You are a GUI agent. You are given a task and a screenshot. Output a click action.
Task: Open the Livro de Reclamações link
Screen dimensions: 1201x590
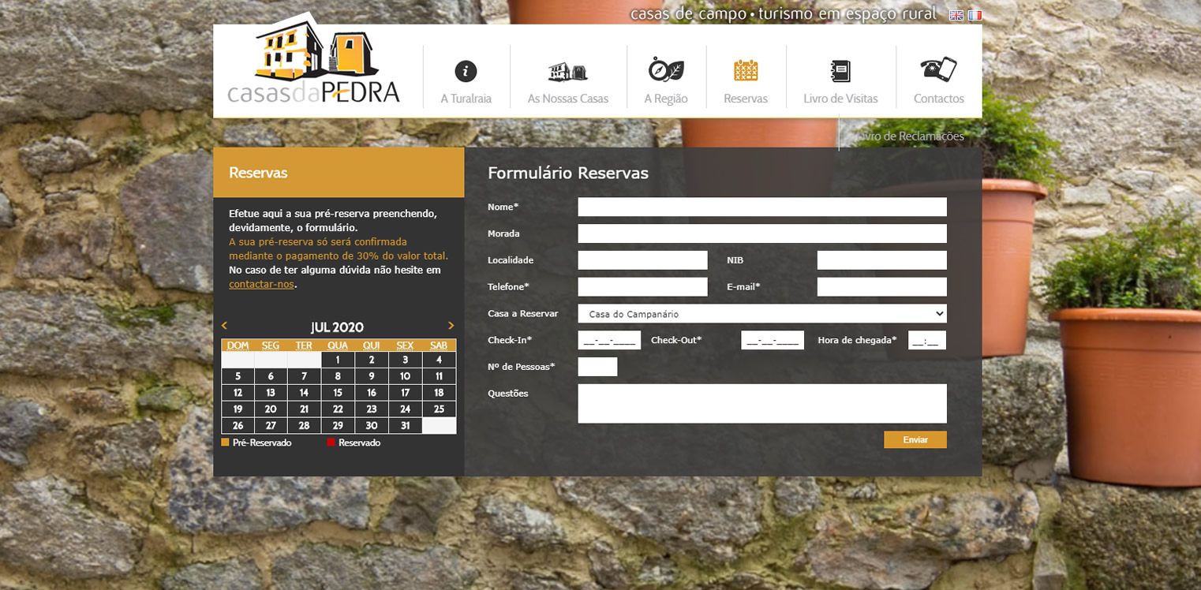tap(909, 136)
